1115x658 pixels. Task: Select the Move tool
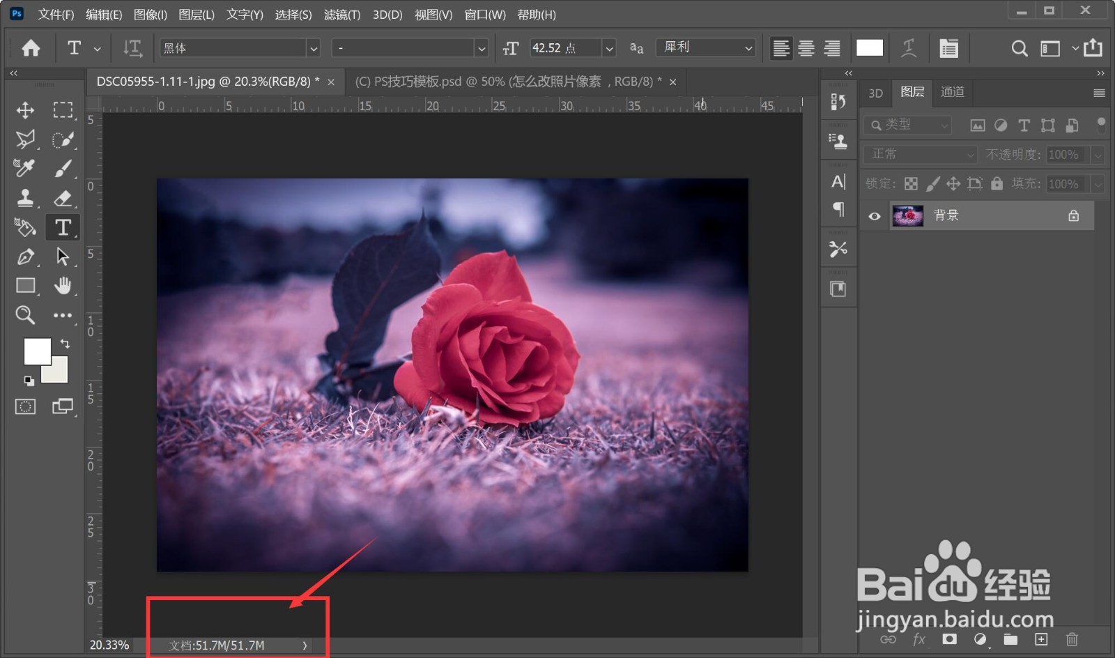[x=25, y=110]
